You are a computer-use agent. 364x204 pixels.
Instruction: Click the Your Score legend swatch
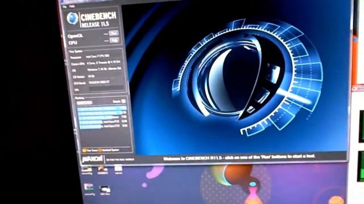(84, 151)
